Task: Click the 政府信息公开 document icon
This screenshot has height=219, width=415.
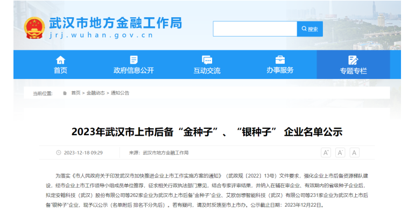Action: (133, 60)
